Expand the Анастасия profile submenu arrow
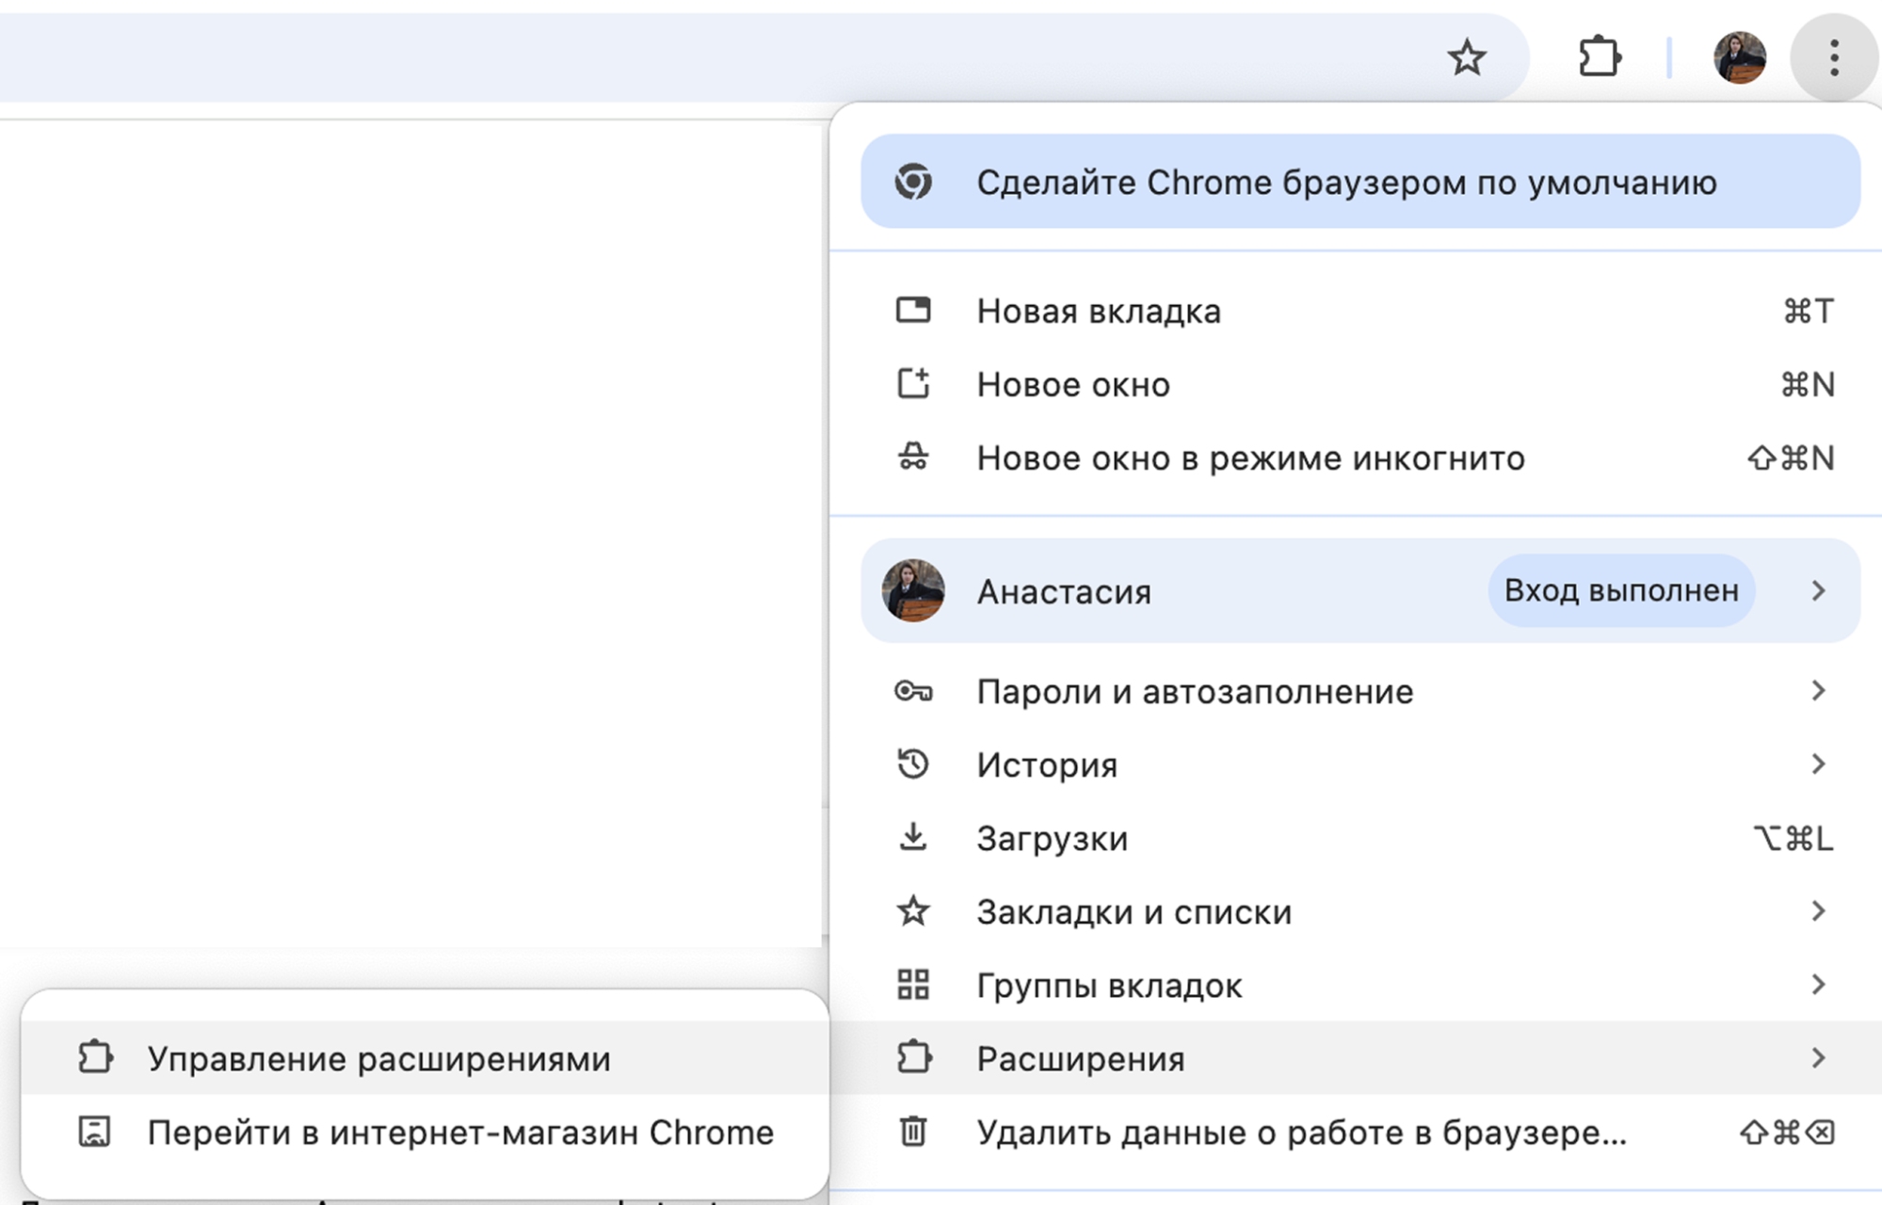This screenshot has width=1882, height=1205. click(1818, 591)
